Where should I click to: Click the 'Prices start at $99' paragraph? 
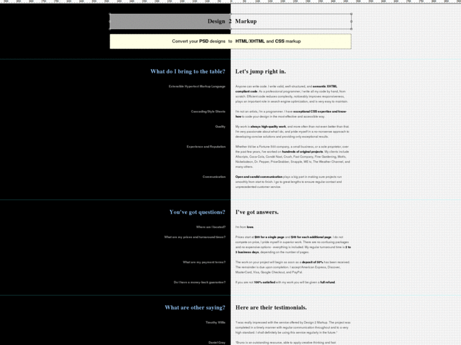click(x=293, y=244)
